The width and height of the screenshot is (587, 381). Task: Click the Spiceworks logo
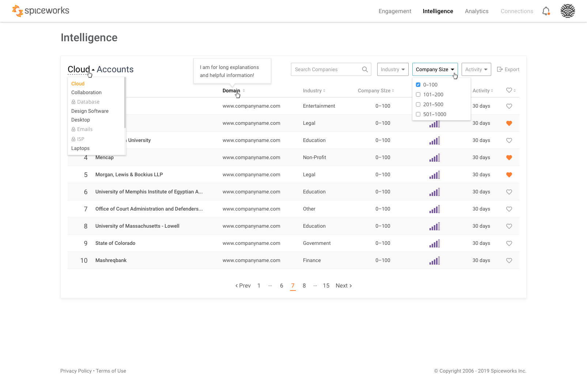click(x=41, y=11)
